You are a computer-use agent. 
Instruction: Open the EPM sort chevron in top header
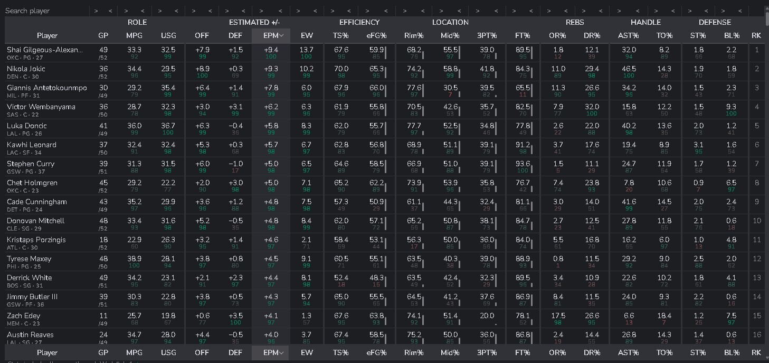point(281,36)
